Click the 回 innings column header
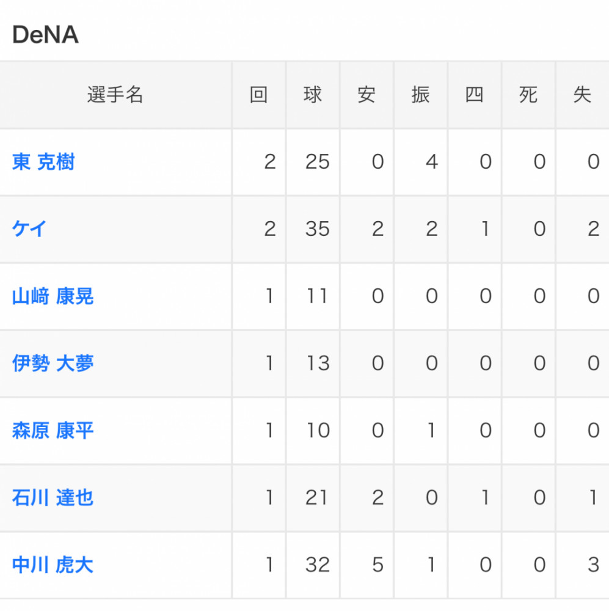609x611 pixels. [259, 95]
